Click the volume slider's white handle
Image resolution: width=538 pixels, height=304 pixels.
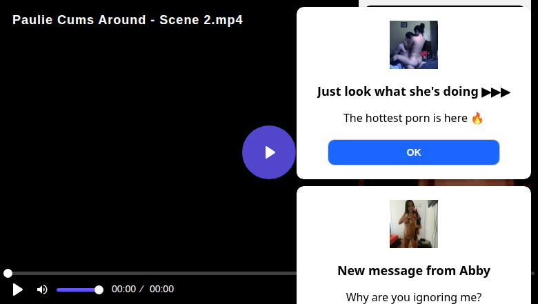point(99,290)
